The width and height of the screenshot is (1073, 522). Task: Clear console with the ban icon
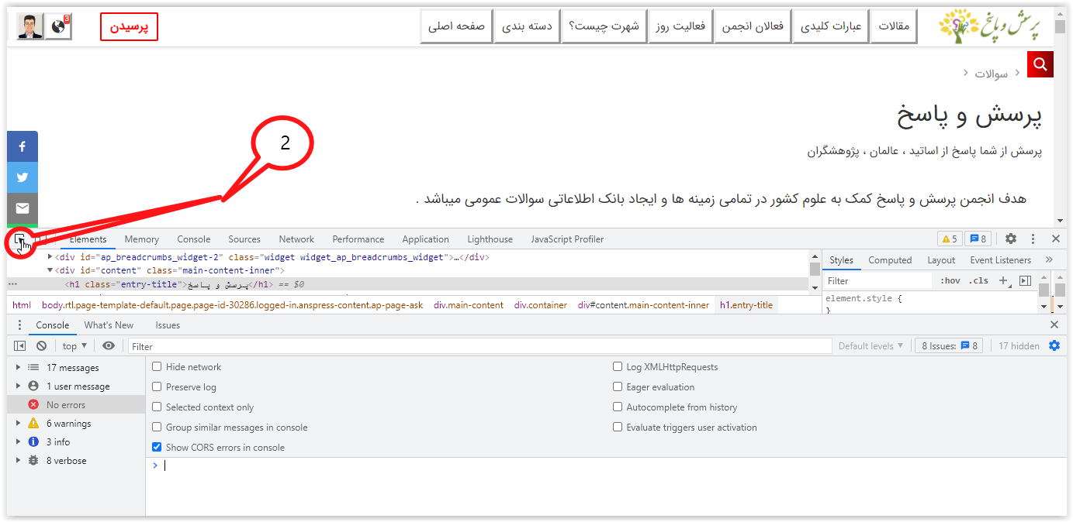pyautogui.click(x=41, y=346)
